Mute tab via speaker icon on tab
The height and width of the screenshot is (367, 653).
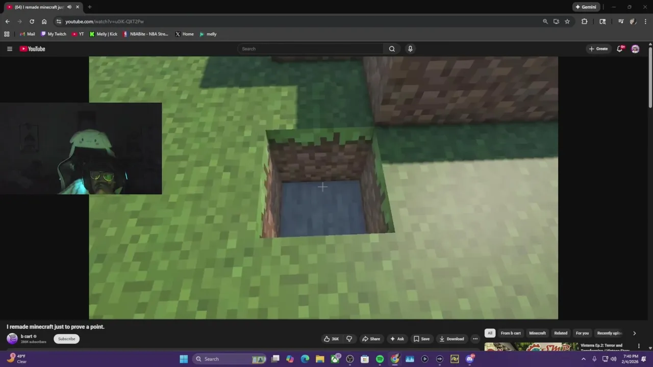69,7
